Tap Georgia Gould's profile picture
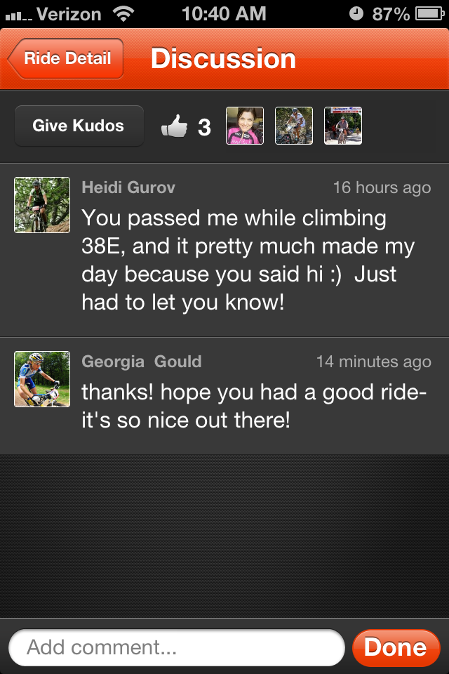This screenshot has width=449, height=674. pos(42,379)
